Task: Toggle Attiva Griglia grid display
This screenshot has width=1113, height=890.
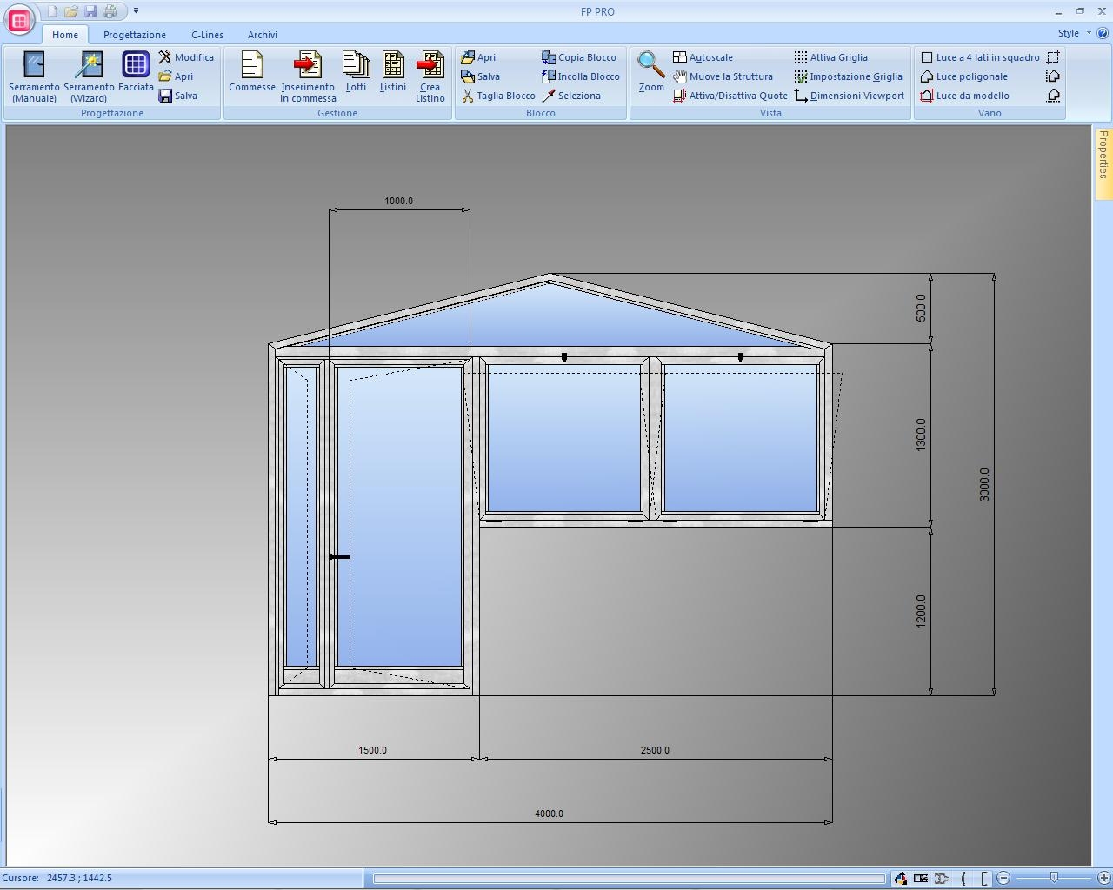Action: point(830,57)
